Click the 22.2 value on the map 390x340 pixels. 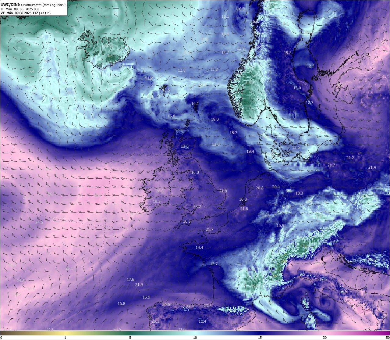click(350, 158)
